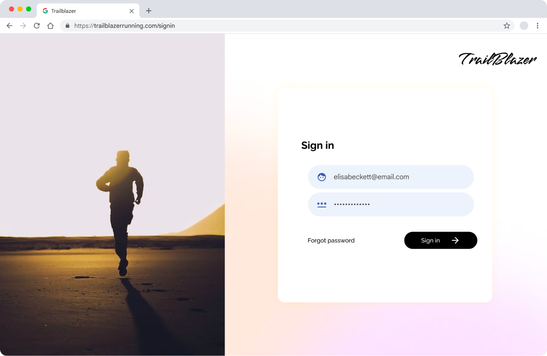Click the user avatar icon in email field
Screen dimensions: 547x356
tap(321, 177)
